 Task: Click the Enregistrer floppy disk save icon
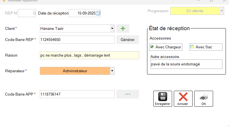click(162, 97)
